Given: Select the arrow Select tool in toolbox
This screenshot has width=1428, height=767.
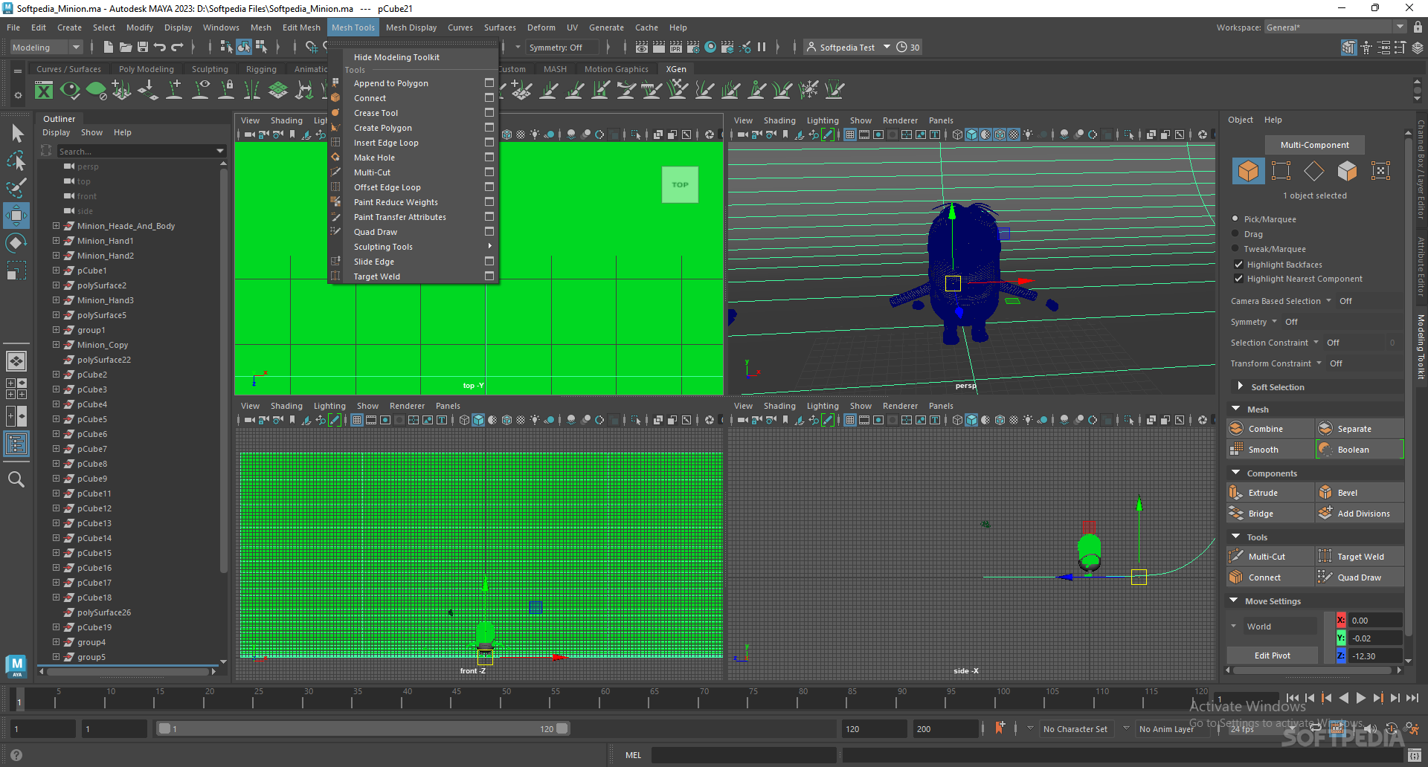Looking at the screenshot, I should (16, 134).
